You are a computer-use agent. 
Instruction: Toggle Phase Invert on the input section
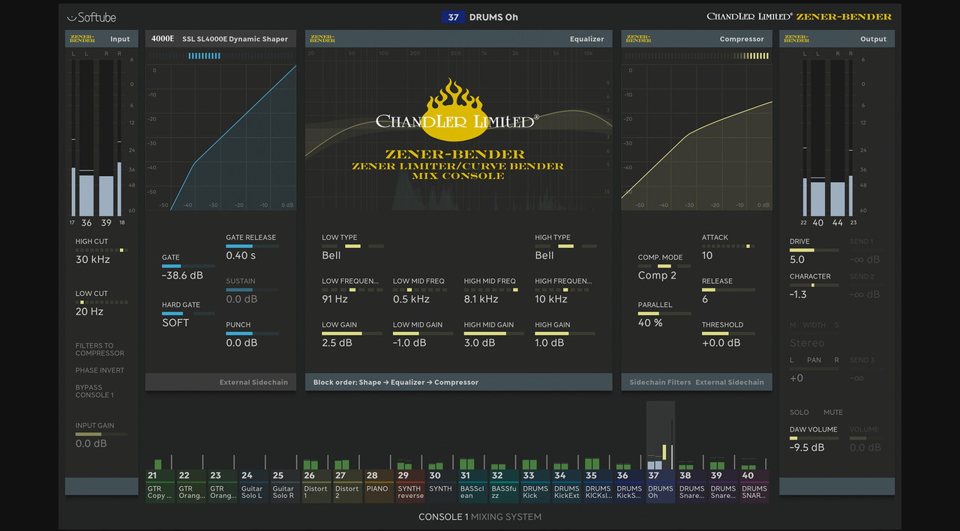[x=100, y=371]
